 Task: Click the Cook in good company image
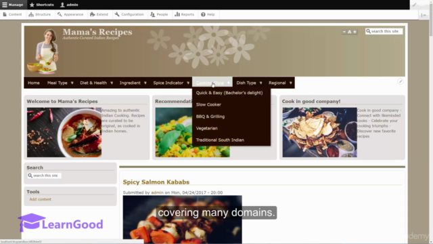[319, 132]
